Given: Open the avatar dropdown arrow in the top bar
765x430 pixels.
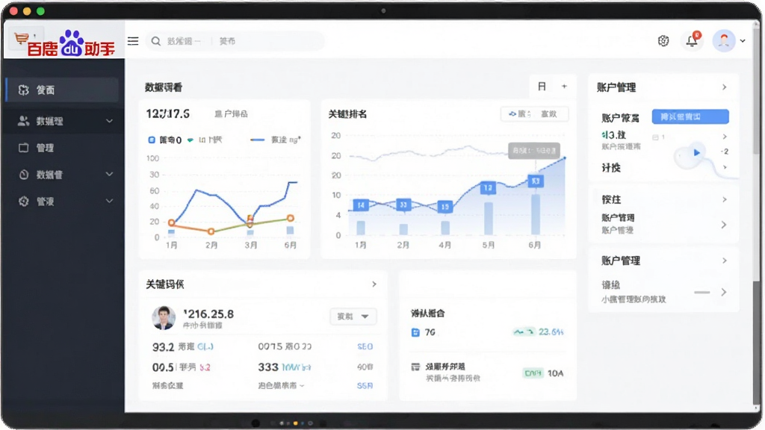Looking at the screenshot, I should tap(743, 41).
